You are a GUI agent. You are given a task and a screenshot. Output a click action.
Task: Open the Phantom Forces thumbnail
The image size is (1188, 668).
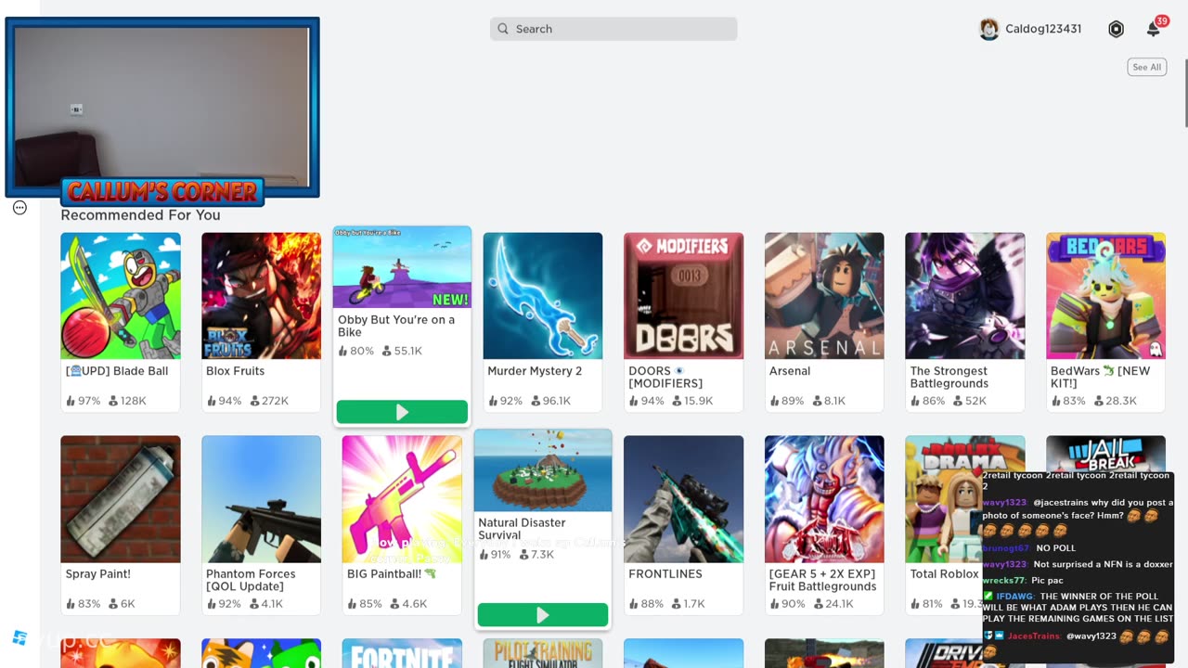pos(262,498)
